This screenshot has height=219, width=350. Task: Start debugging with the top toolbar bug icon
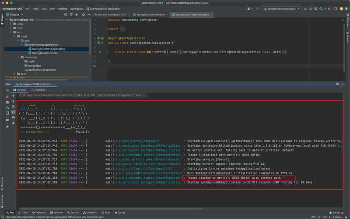(311, 9)
